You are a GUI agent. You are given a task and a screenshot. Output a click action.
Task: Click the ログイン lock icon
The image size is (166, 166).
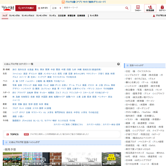point(162,8)
